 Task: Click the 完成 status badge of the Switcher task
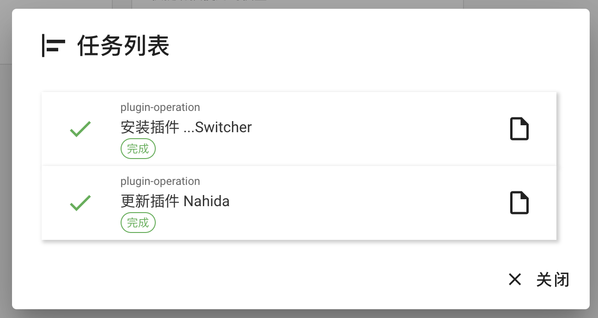[x=138, y=148]
